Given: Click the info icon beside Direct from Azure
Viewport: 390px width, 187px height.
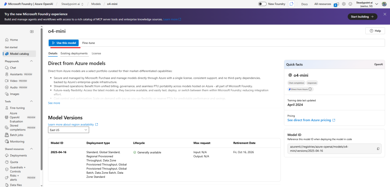Looking at the screenshot, I should tap(310, 89).
